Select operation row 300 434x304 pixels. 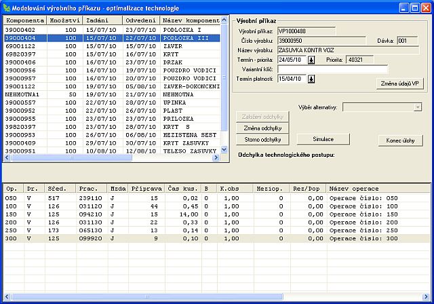click(217, 238)
